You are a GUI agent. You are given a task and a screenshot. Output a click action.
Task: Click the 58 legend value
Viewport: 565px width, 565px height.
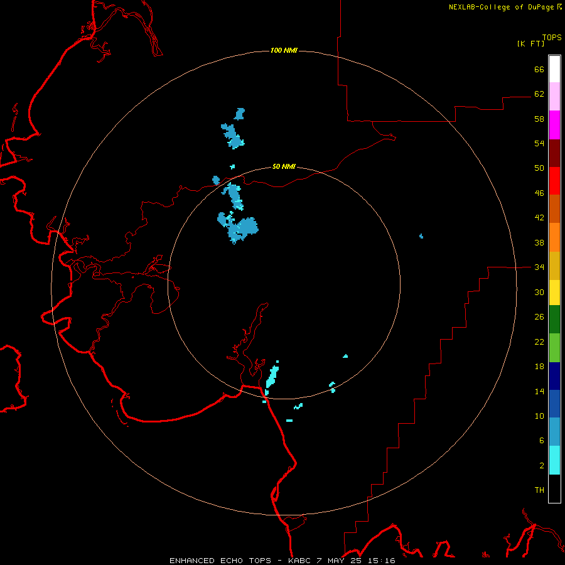pyautogui.click(x=539, y=119)
